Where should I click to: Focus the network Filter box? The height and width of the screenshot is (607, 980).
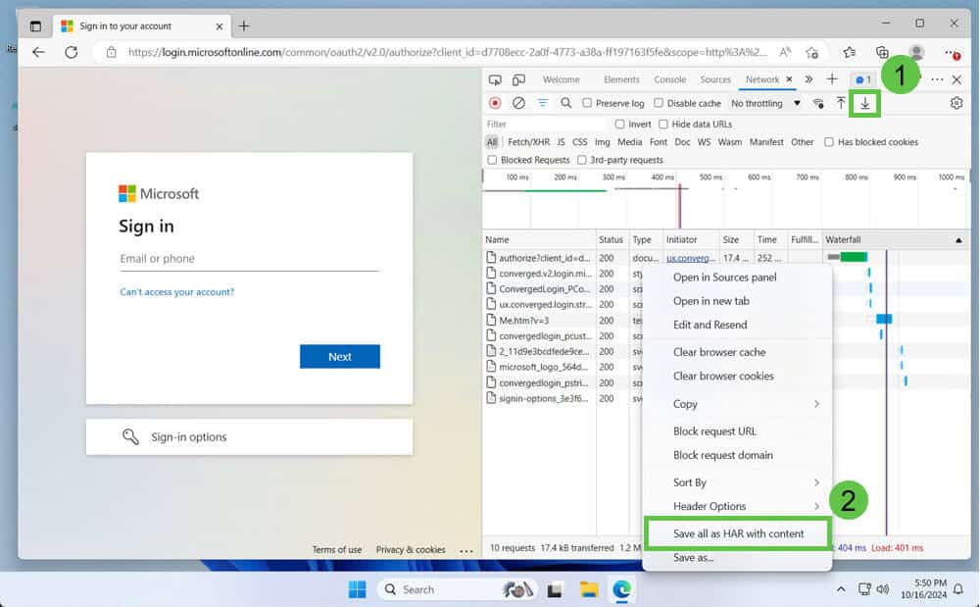click(x=547, y=124)
